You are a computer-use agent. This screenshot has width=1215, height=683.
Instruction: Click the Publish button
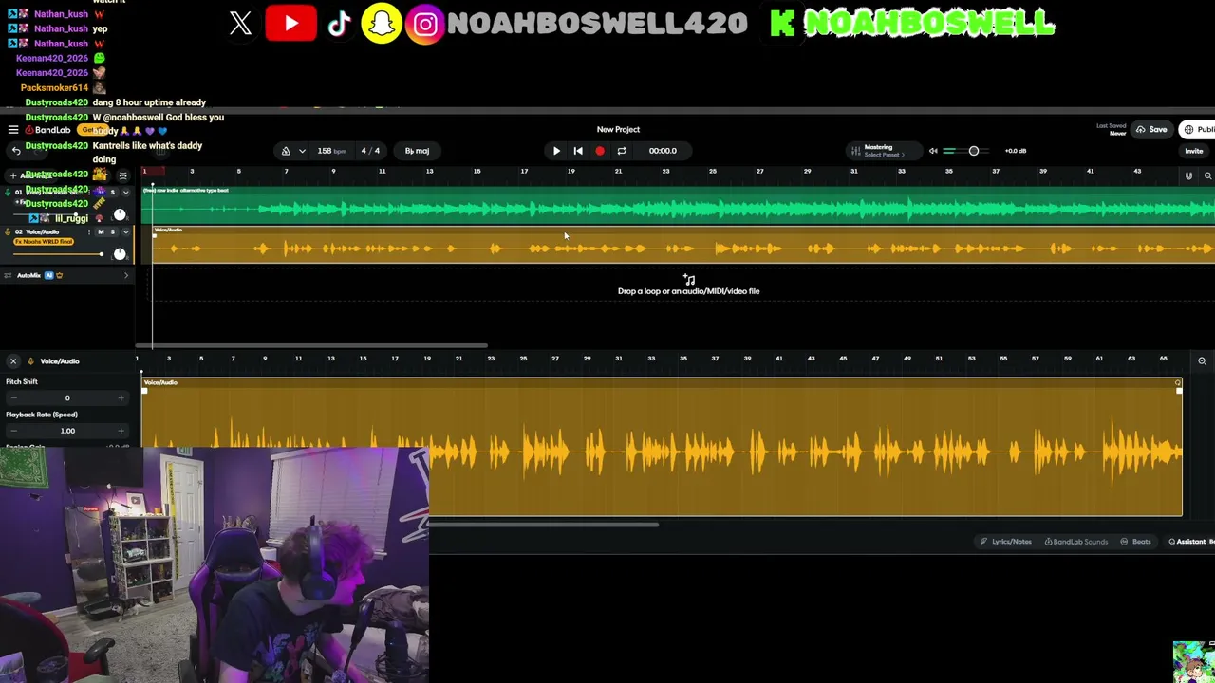(1198, 130)
